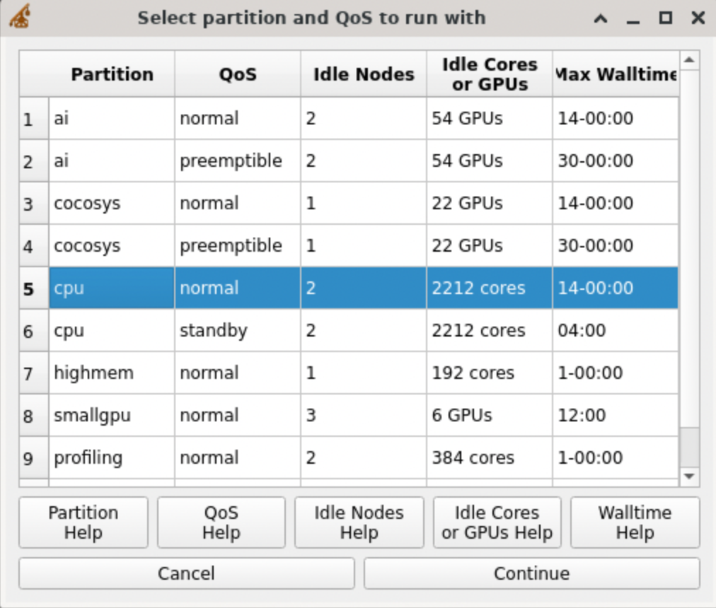The height and width of the screenshot is (608, 716).
Task: Click 30-00:00 walltime in row 2
Action: (x=616, y=160)
